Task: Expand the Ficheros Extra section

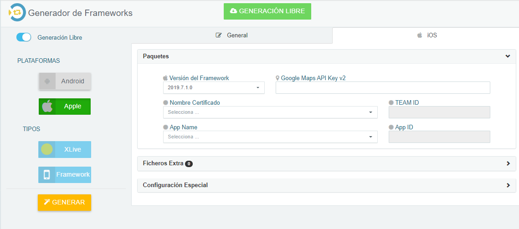Action: [326, 163]
